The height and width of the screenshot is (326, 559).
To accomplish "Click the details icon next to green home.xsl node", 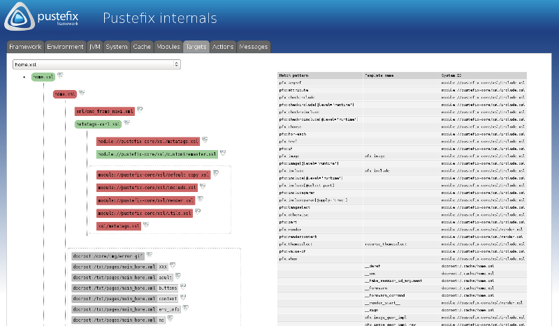I will pos(60,75).
